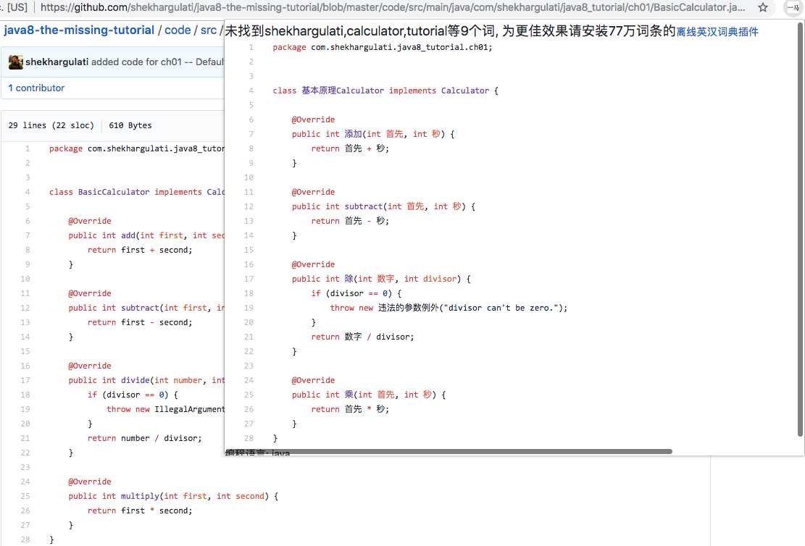Click shekhargulati's avatar thumbnail

15,62
